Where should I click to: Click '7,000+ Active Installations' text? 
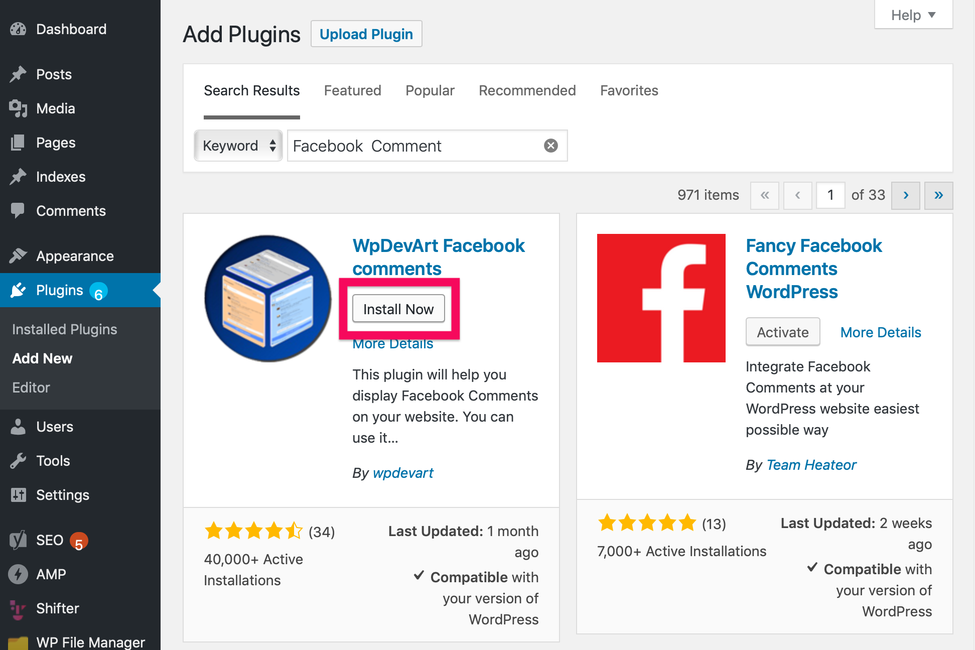click(x=681, y=551)
